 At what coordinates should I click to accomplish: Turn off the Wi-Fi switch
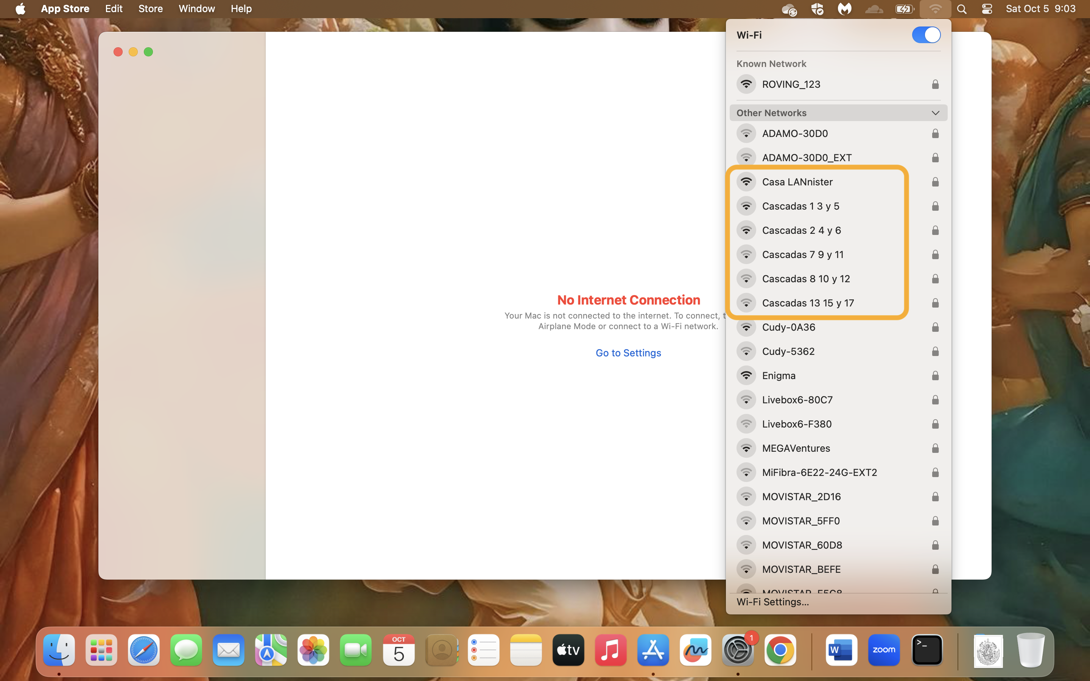926,35
